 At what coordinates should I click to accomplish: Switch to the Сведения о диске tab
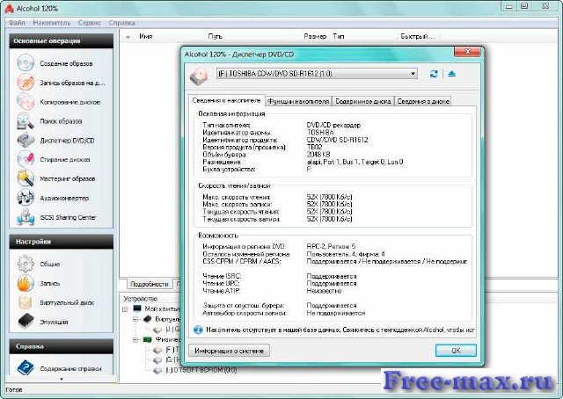click(x=423, y=102)
